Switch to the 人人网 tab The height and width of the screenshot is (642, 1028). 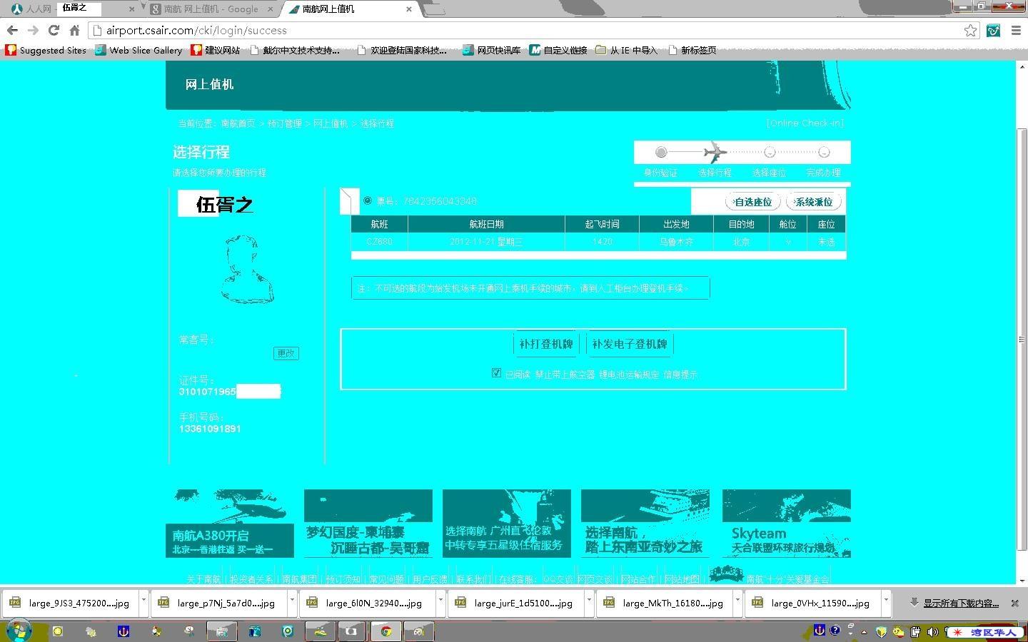(x=32, y=9)
